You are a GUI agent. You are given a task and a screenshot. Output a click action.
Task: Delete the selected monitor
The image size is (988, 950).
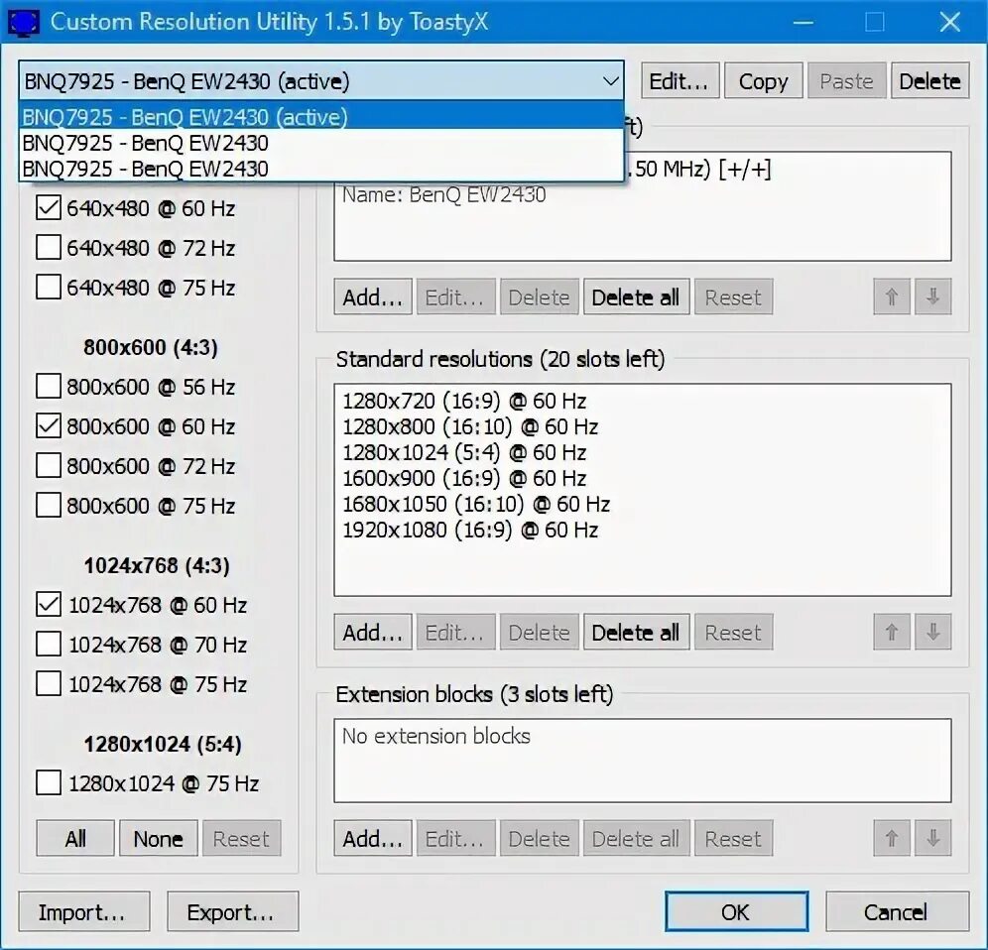(930, 80)
